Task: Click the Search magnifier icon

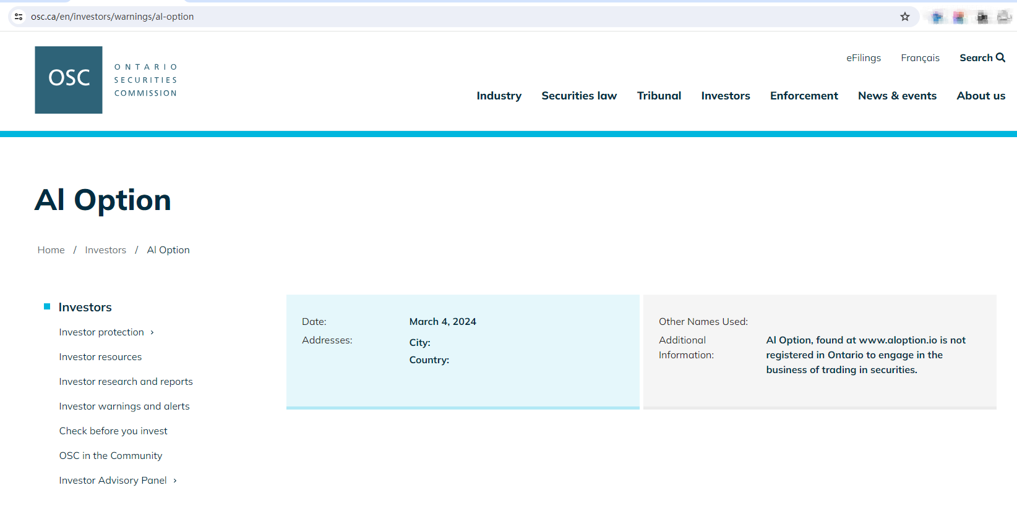Action: point(1000,57)
